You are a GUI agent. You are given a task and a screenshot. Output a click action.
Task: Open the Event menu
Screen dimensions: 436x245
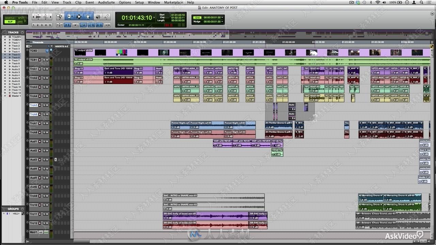90,2
